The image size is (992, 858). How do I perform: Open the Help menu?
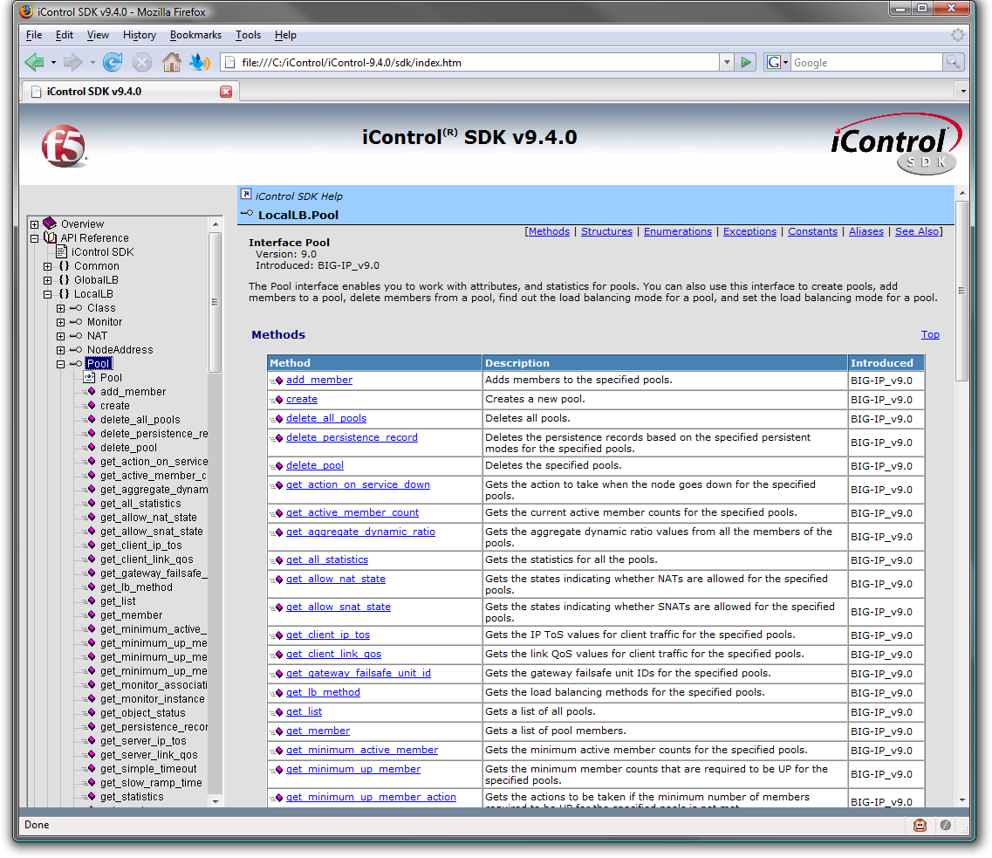pyautogui.click(x=285, y=35)
